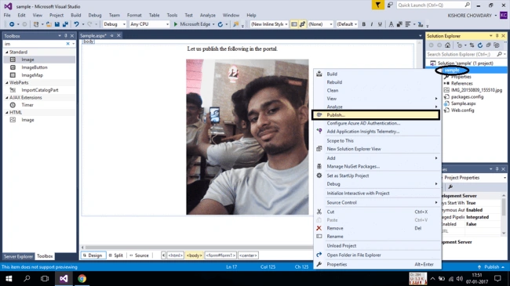The width and height of the screenshot is (510, 286).
Task: Click the Refresh icon in Solution Explorer
Action: pyautogui.click(x=479, y=45)
